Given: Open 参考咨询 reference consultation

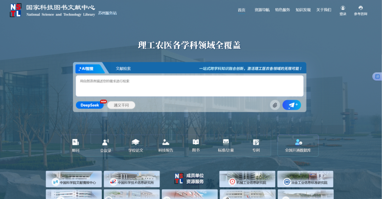Looking at the screenshot, I should point(360,11).
